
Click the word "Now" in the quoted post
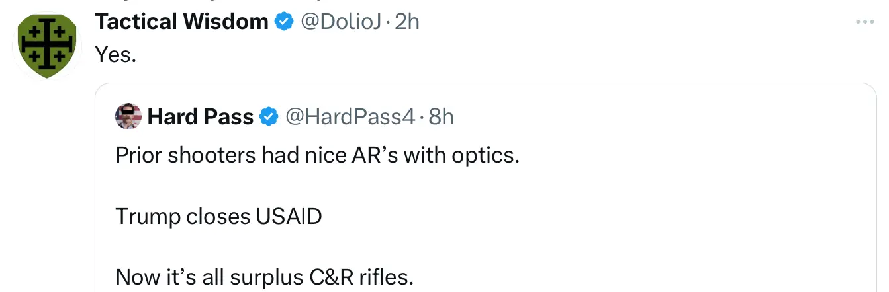(136, 277)
